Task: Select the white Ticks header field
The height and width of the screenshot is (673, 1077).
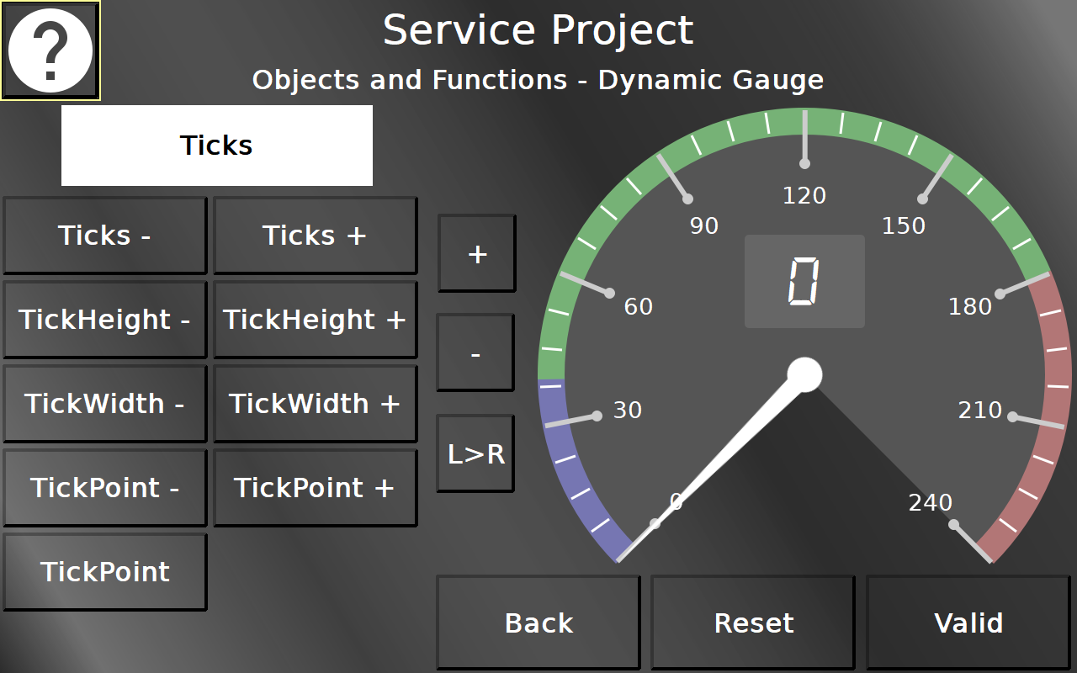Action: pyautogui.click(x=217, y=146)
